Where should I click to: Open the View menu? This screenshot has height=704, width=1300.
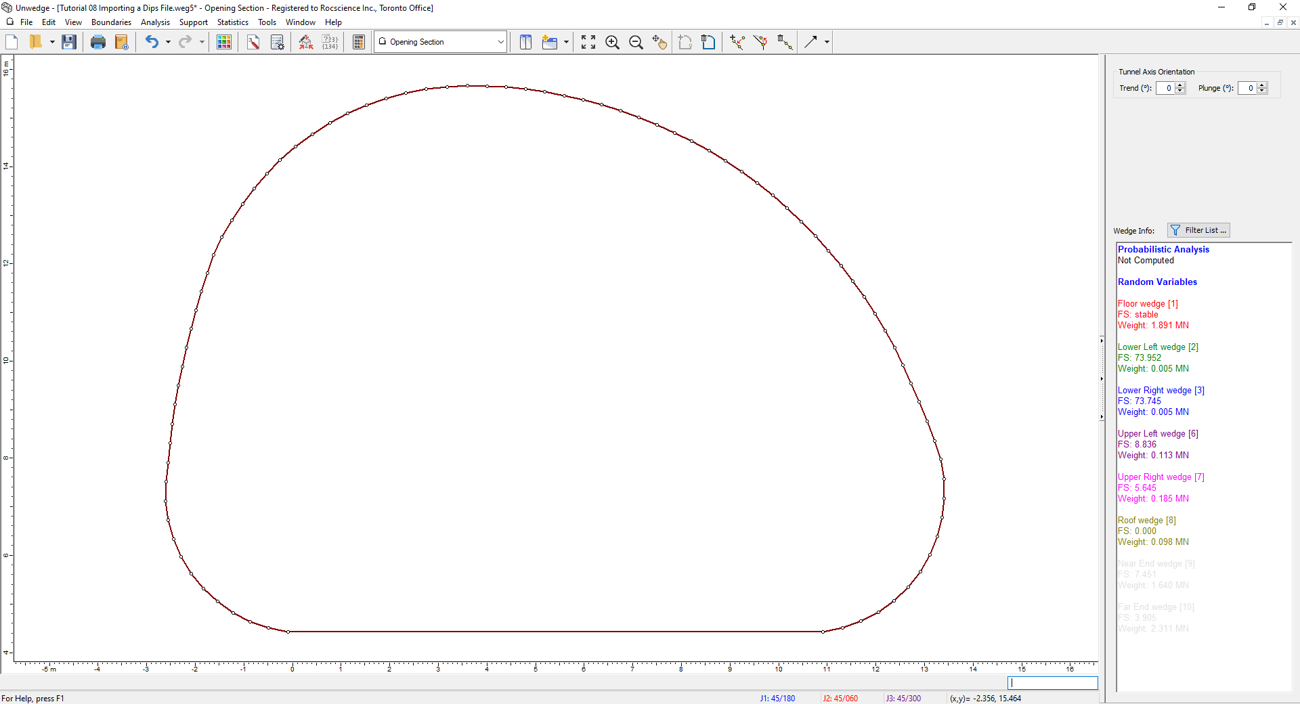(73, 22)
